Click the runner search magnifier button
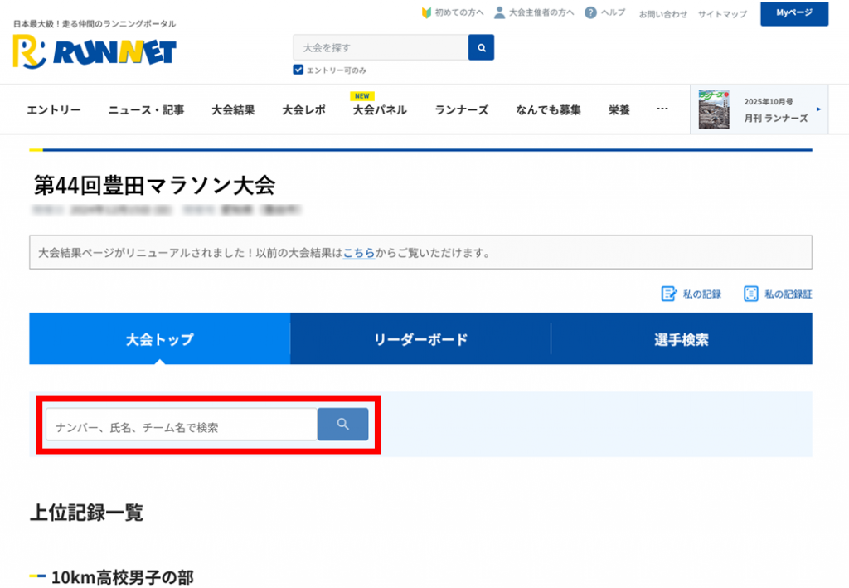 tap(342, 425)
